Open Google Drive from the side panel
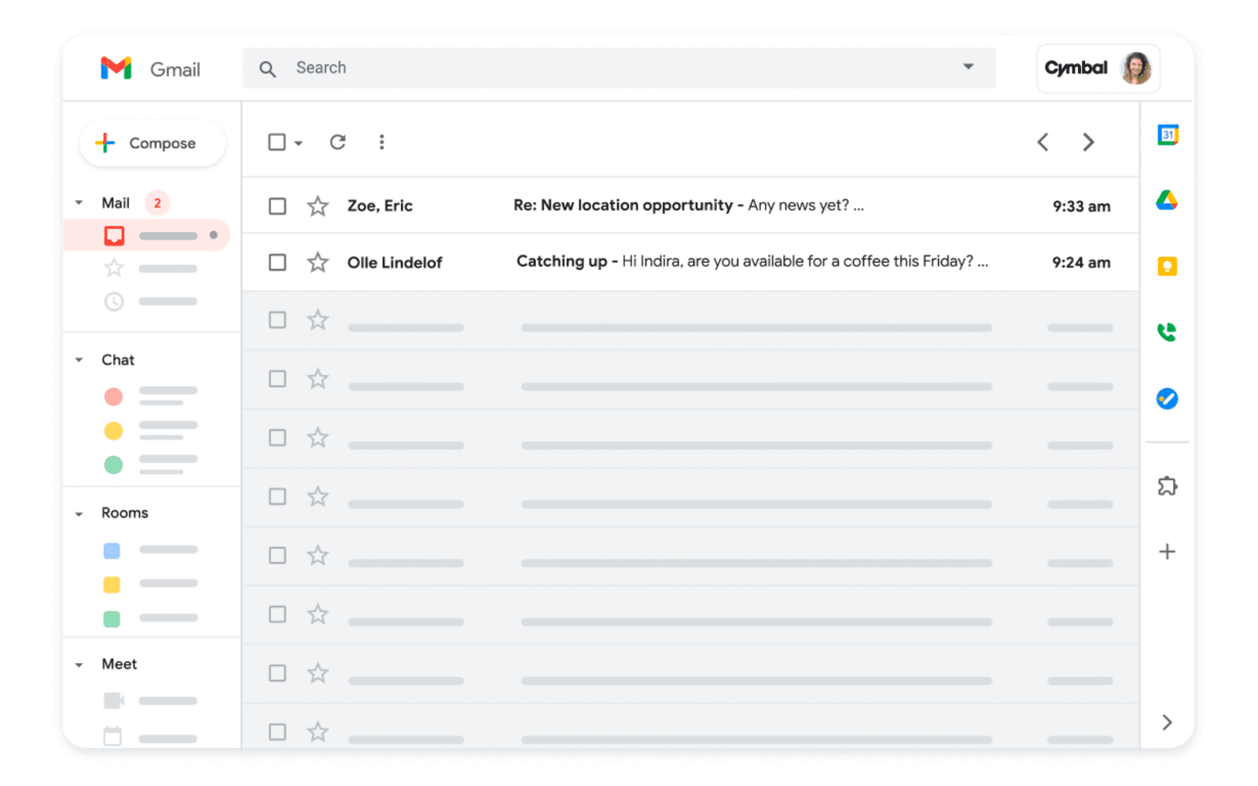The height and width of the screenshot is (786, 1258). 1168,200
